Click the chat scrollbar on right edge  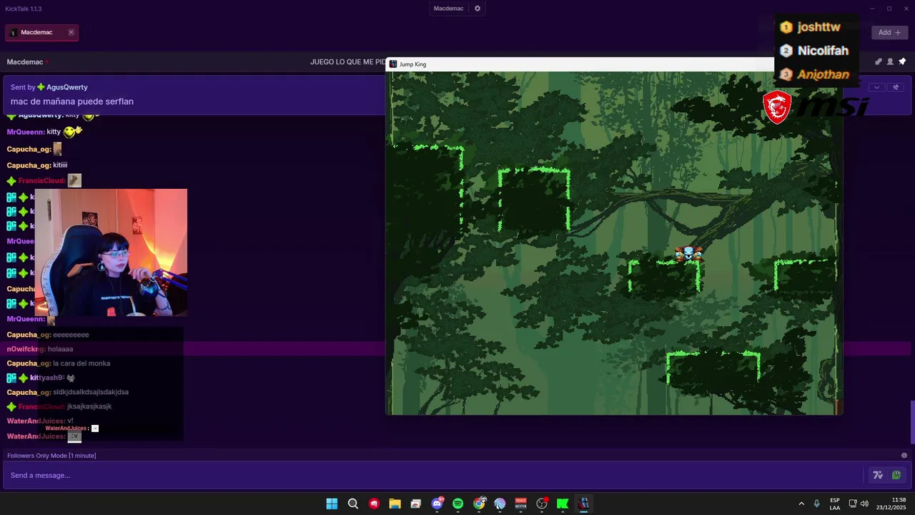coord(911,422)
